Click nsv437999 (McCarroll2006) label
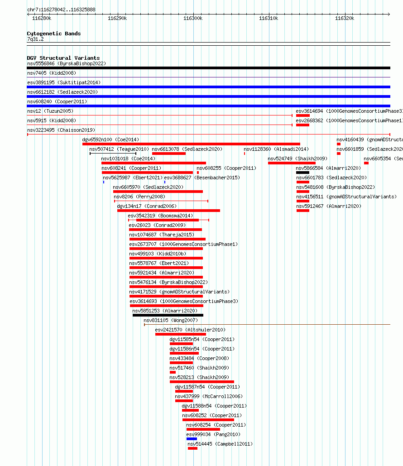The image size is (403, 466). (209, 396)
